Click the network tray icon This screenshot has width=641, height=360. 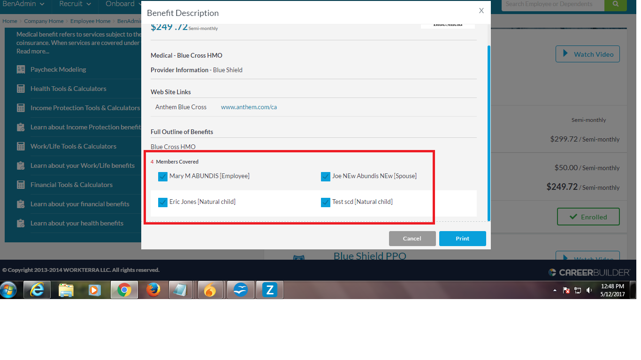pyautogui.click(x=578, y=290)
